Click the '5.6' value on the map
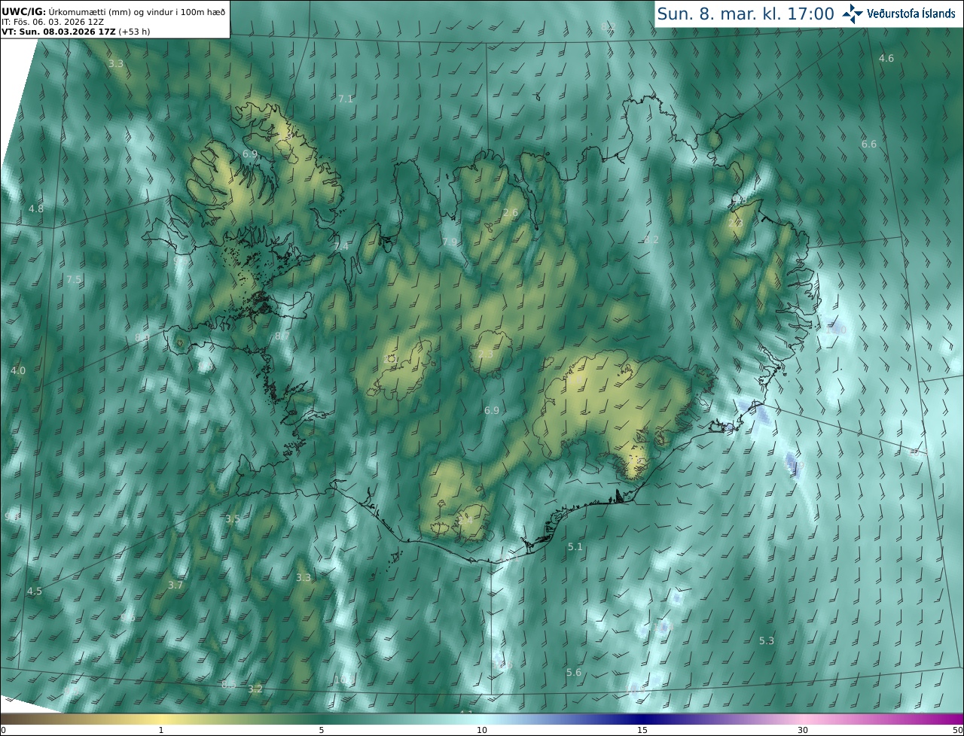The width and height of the screenshot is (964, 736). (574, 672)
